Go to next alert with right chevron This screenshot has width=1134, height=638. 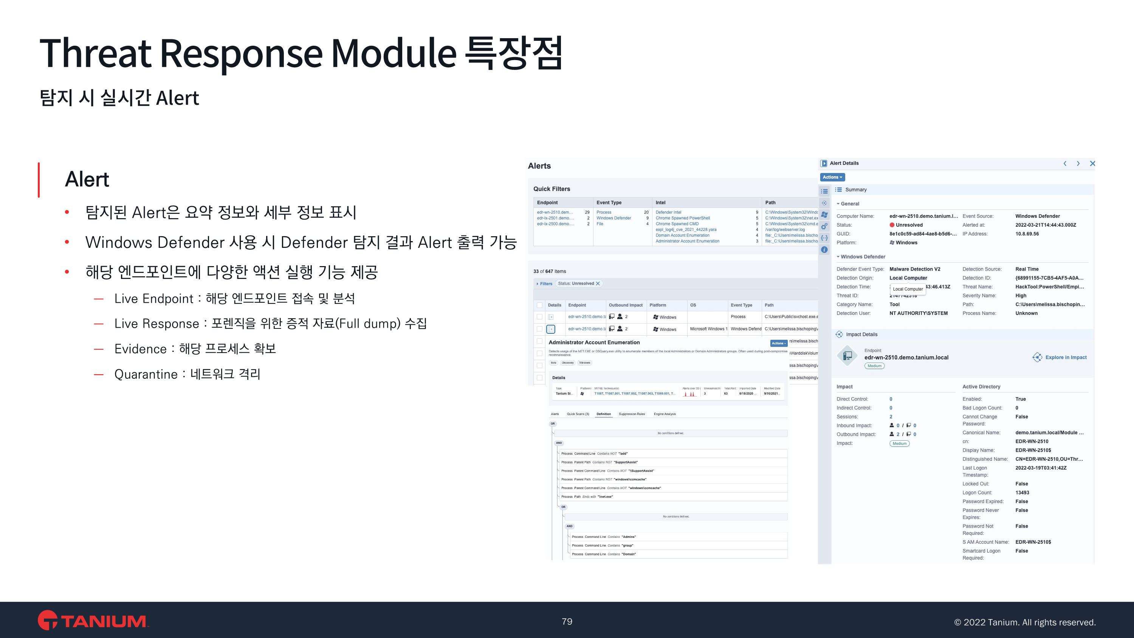1078,163
